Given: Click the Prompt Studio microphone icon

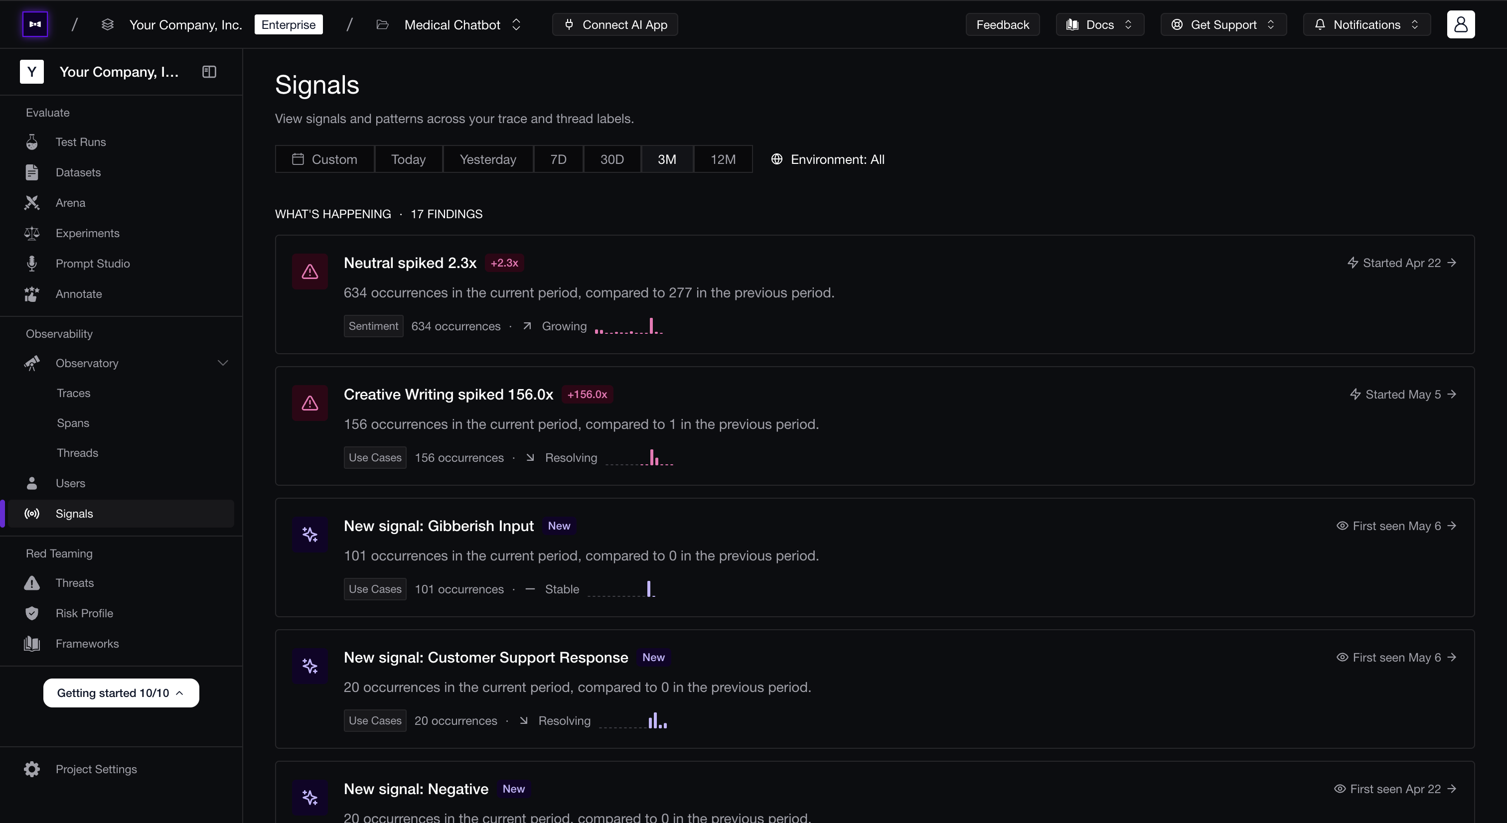Looking at the screenshot, I should (32, 264).
